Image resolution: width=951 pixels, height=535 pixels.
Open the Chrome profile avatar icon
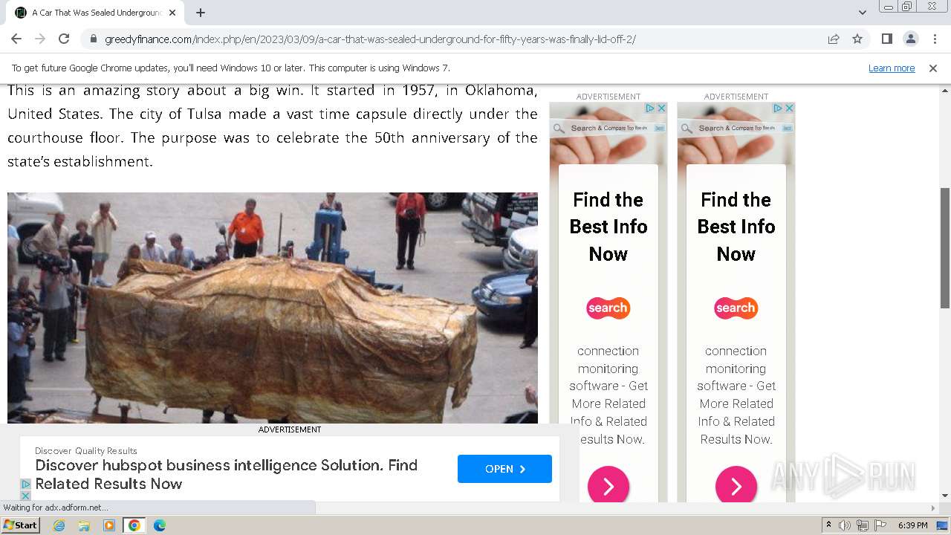pos(910,39)
